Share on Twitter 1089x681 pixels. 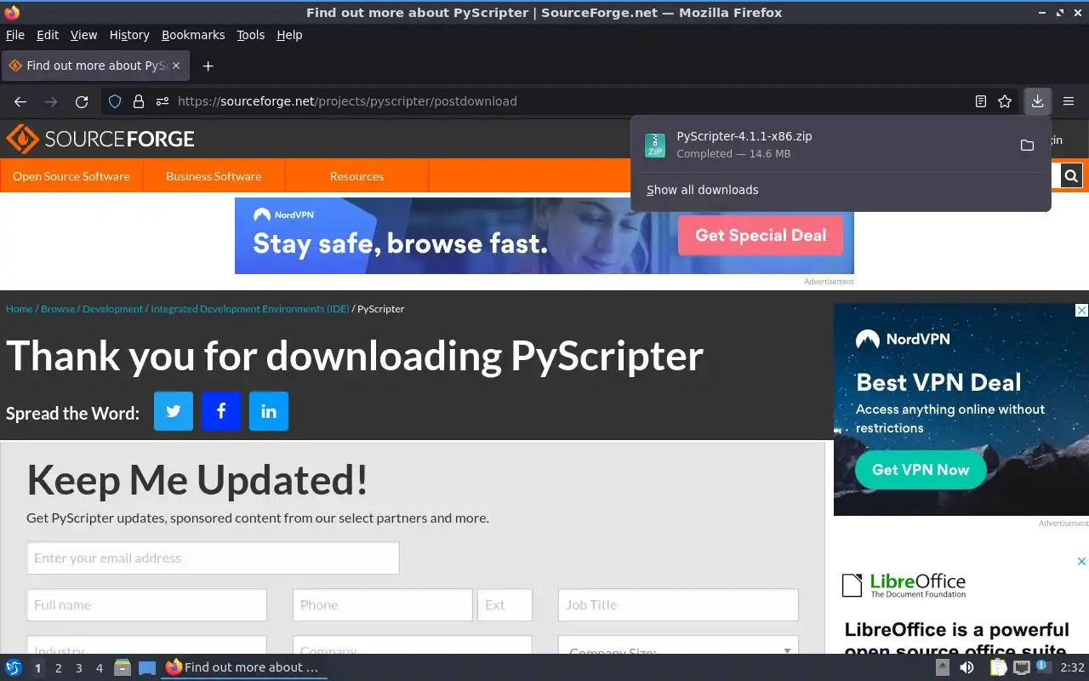[174, 411]
